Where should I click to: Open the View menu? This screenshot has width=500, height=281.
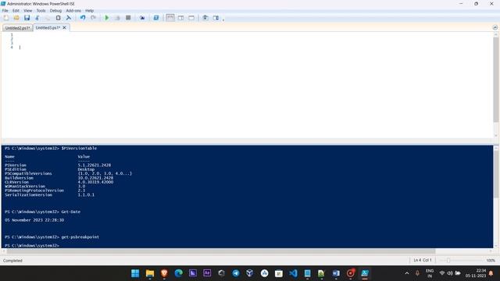click(x=28, y=10)
